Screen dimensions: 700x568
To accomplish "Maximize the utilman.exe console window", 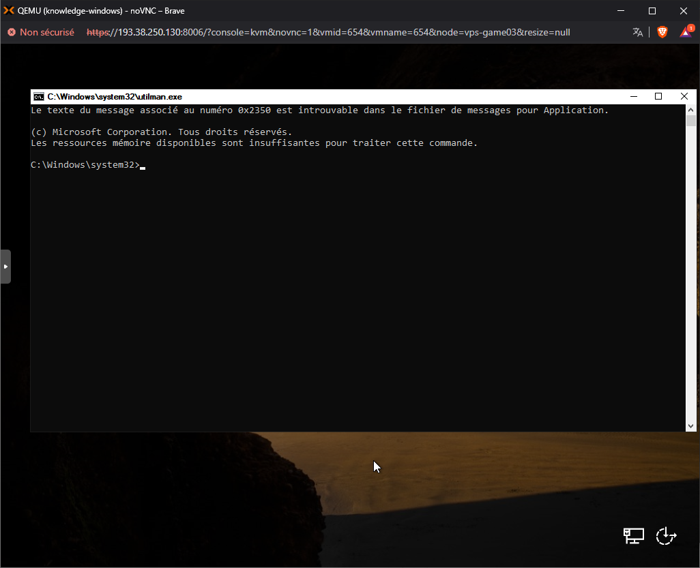I will [x=658, y=97].
